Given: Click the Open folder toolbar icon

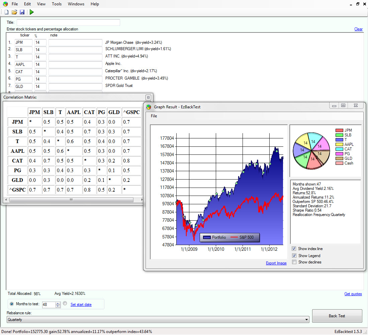Looking at the screenshot, I should [14, 12].
